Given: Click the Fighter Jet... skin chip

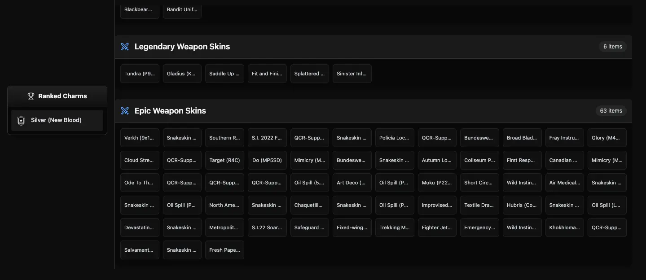Looking at the screenshot, I should click(x=437, y=227).
